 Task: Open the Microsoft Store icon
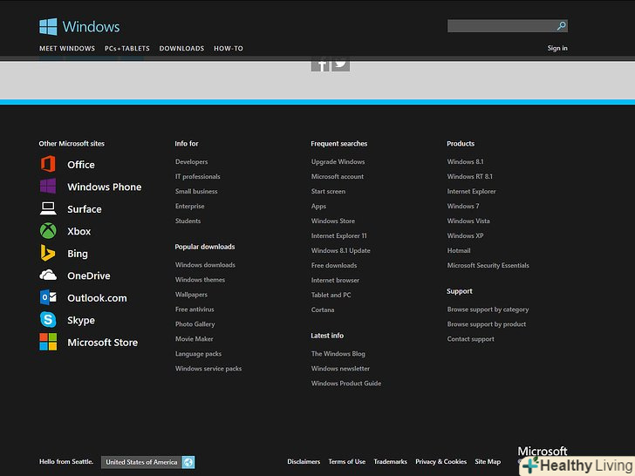(48, 343)
